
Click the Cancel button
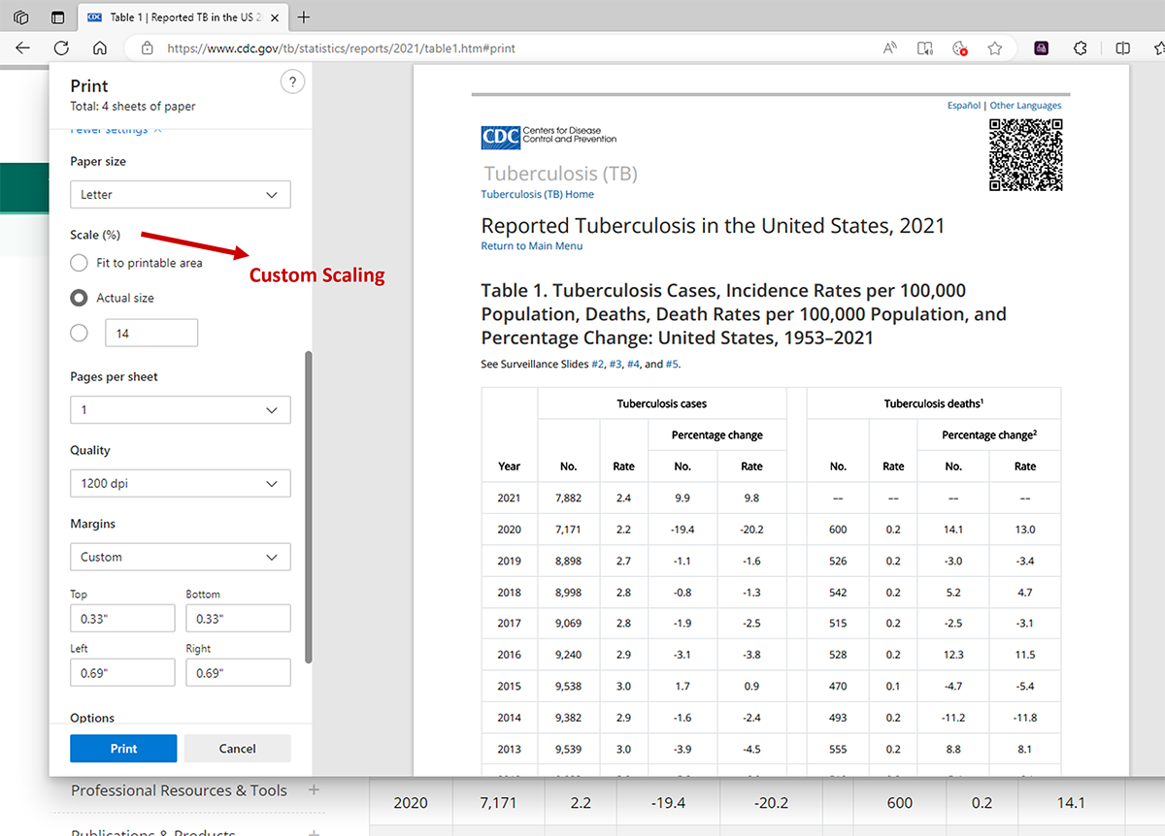(x=237, y=749)
